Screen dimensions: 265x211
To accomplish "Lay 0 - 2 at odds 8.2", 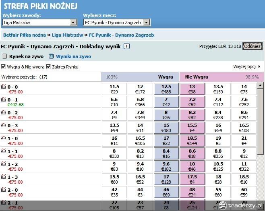I will pos(192,115).
